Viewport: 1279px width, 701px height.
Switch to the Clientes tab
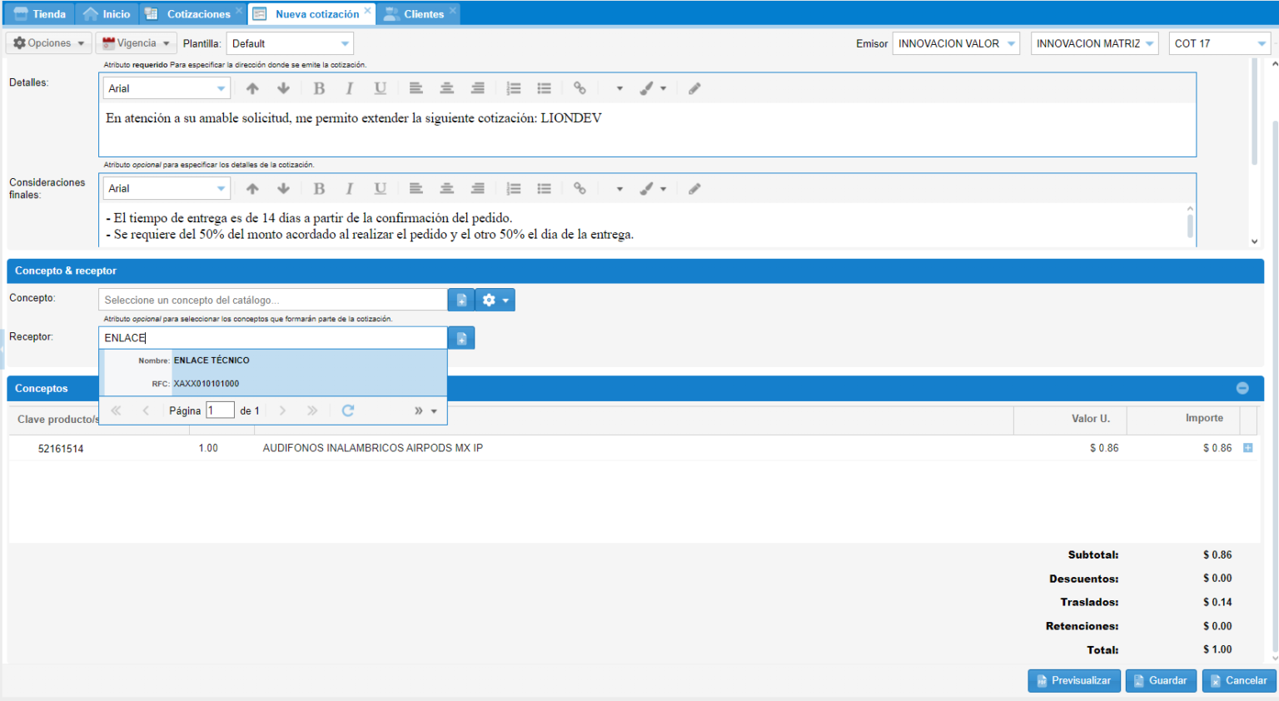[423, 14]
